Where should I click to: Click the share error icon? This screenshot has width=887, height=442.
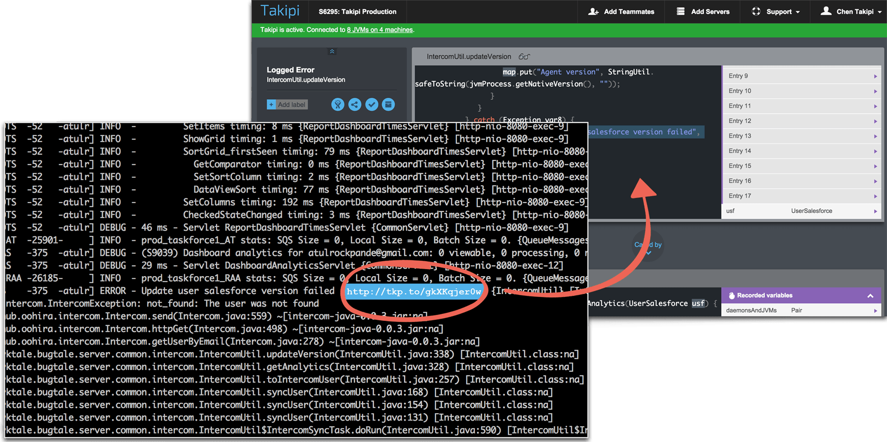click(x=355, y=104)
